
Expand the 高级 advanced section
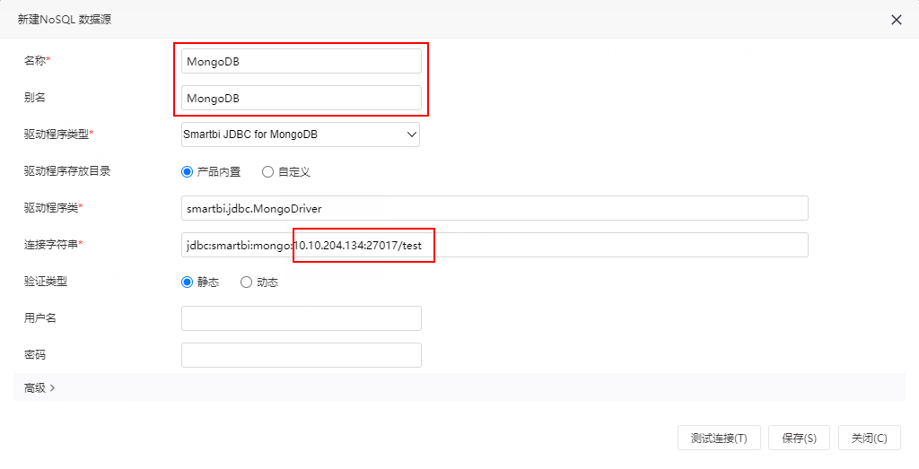[x=39, y=387]
